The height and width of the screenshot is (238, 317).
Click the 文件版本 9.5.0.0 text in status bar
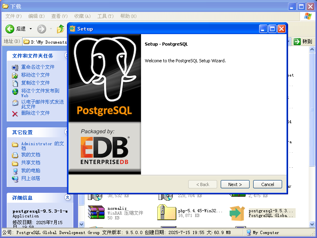(x=122, y=232)
